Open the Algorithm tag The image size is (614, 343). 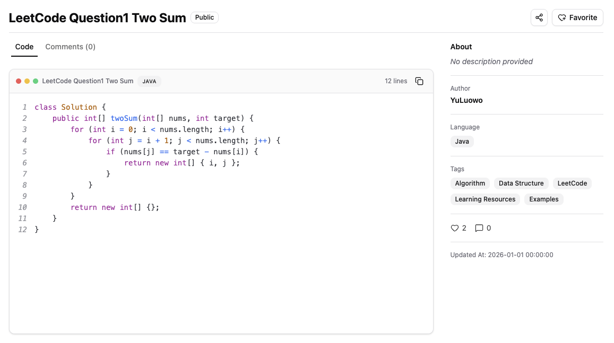coord(470,183)
